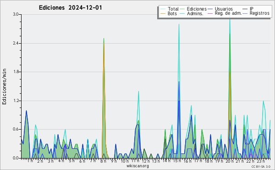Image resolution: width=275 pixels, height=170 pixels.
Task: Click the '12 h' x-axis label
Action: pos(146,161)
